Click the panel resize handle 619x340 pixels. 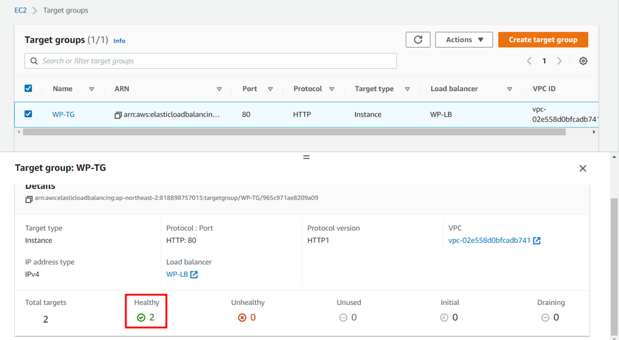coord(307,157)
